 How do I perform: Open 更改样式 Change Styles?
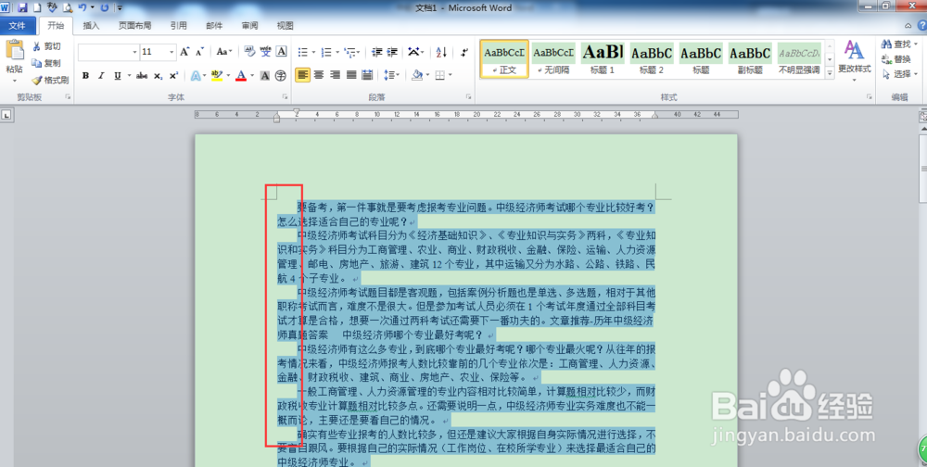point(855,59)
